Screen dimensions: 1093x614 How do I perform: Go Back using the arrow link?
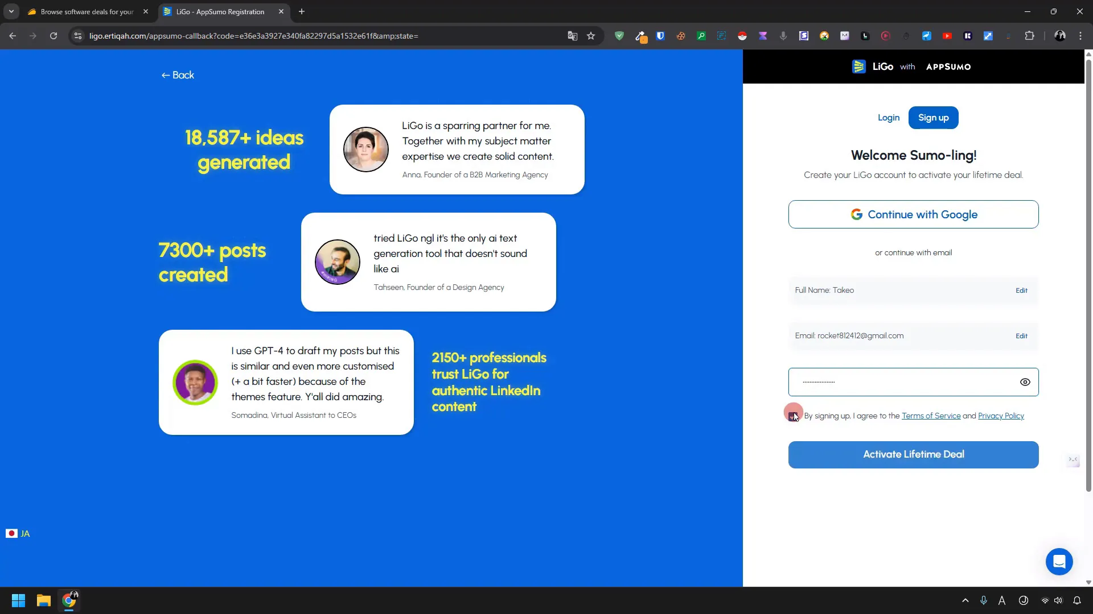click(x=178, y=75)
